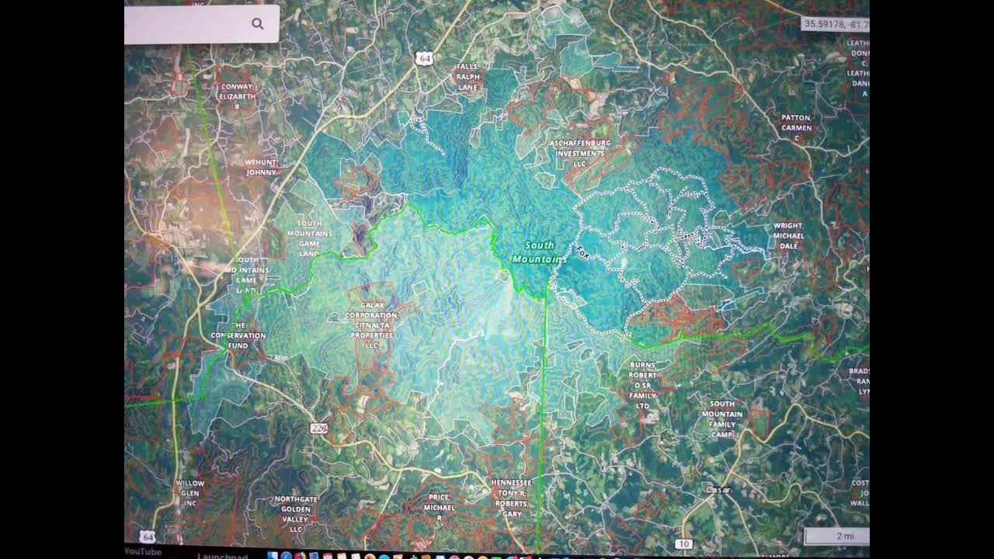The image size is (994, 559).
Task: Select SOUTH MOUNTAIN FAMILY CAMP label
Action: tap(722, 419)
